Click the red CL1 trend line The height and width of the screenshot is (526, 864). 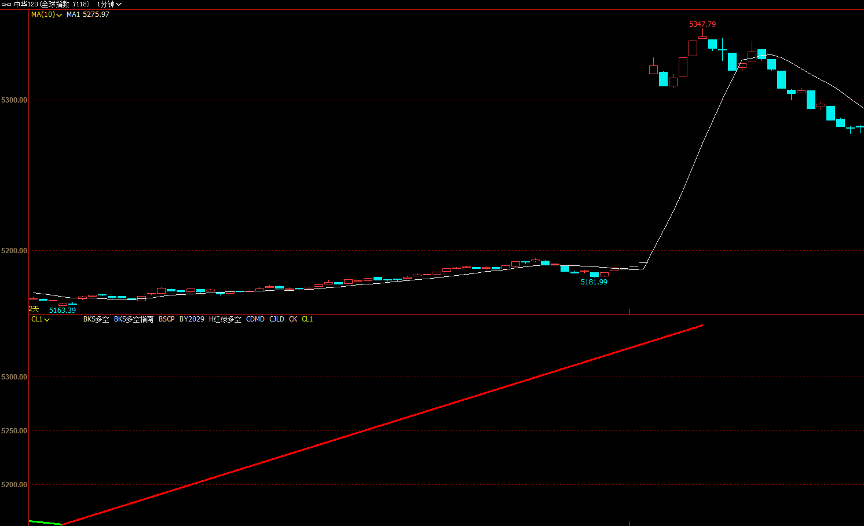[382, 425]
